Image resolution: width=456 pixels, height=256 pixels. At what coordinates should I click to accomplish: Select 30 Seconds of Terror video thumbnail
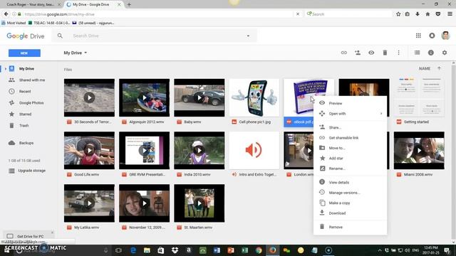[x=89, y=98]
